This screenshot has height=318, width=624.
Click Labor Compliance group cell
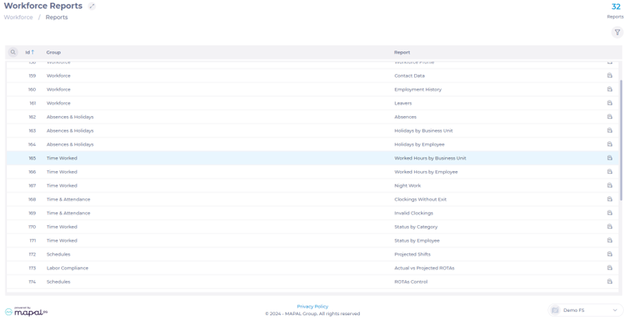67,268
